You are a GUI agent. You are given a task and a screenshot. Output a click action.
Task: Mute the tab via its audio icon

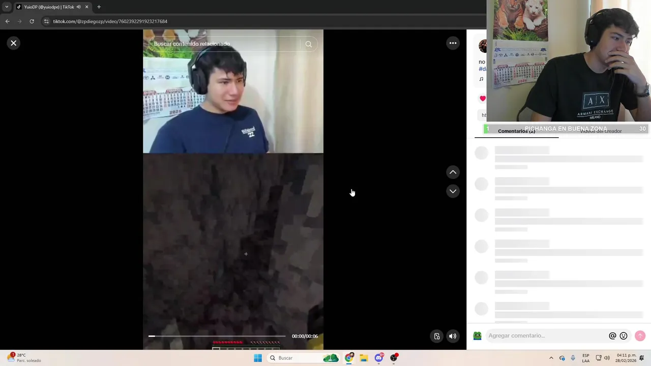point(78,7)
